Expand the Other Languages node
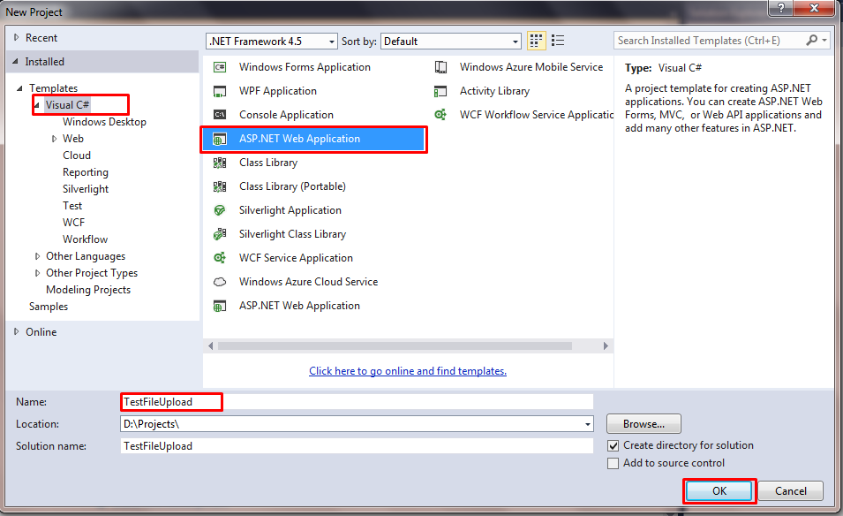 (x=37, y=256)
